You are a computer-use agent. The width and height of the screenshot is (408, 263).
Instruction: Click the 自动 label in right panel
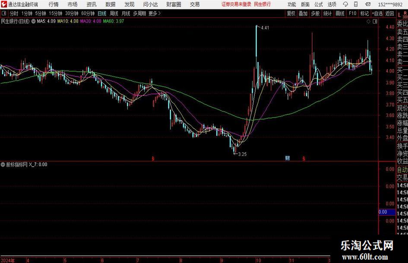(x=402, y=170)
